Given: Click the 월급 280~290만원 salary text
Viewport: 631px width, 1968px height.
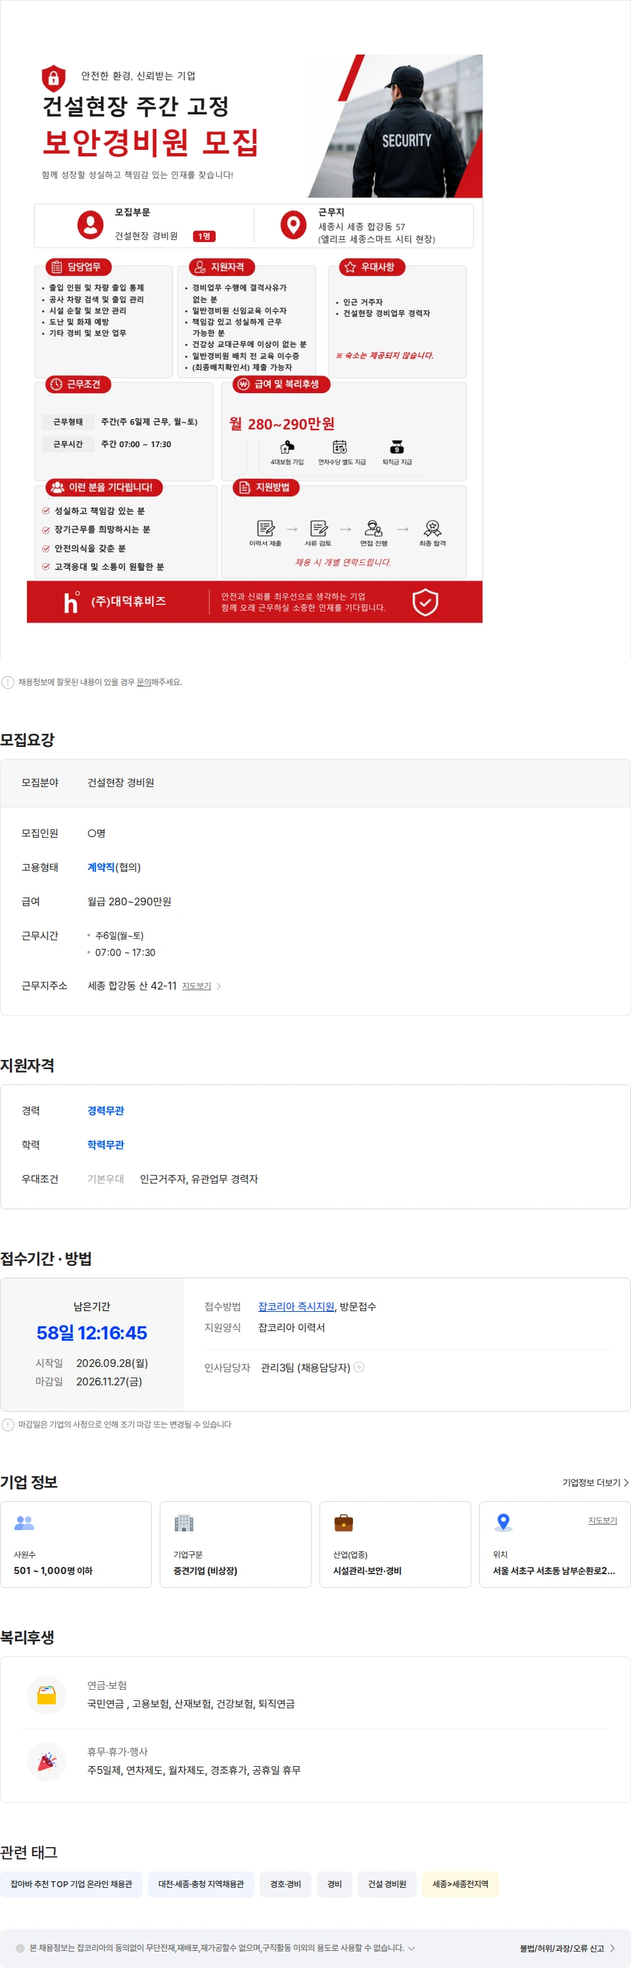Looking at the screenshot, I should tap(129, 901).
